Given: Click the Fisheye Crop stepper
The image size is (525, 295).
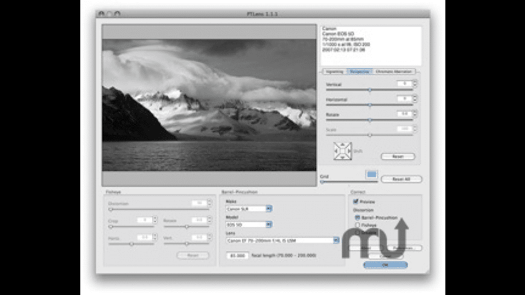Looking at the screenshot, I should (154, 220).
